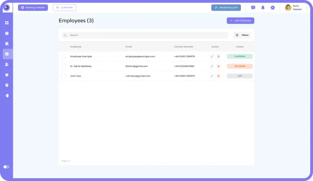
Task: Delete Dr. Samir Mathews with trash icon
Action: (218, 66)
